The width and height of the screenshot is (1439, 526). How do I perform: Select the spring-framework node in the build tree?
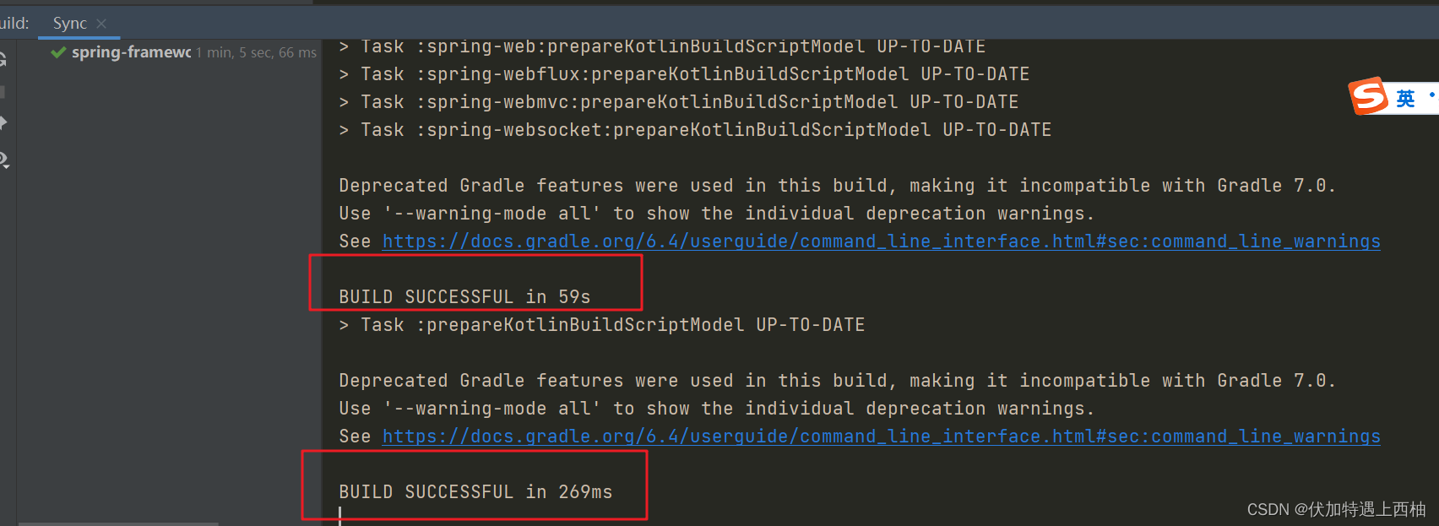pyautogui.click(x=131, y=52)
